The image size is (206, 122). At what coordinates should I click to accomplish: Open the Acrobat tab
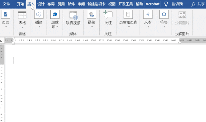click(x=152, y=4)
